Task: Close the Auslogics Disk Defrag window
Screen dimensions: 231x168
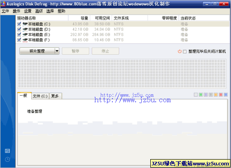Action: pos(224,4)
